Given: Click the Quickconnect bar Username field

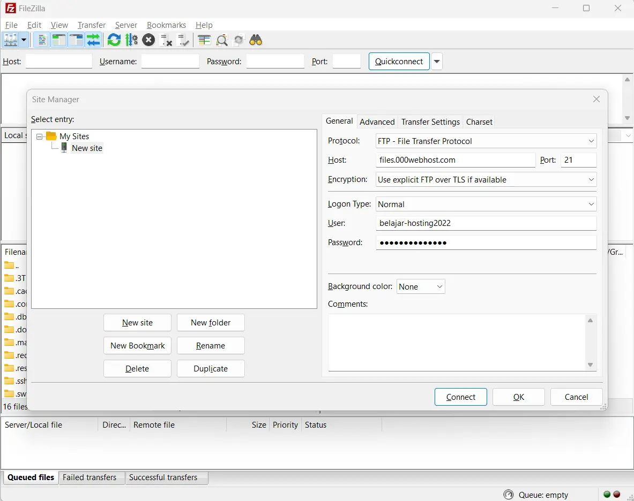Looking at the screenshot, I should (x=170, y=62).
